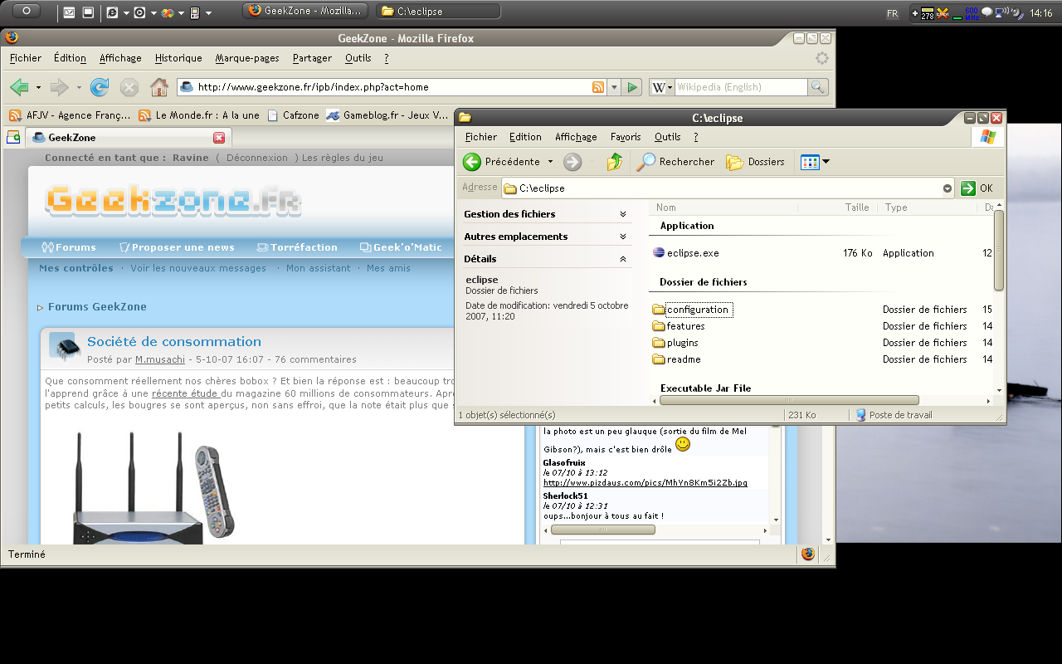Click the handheld device icon in panel
1062x664 pixels.
(195, 12)
